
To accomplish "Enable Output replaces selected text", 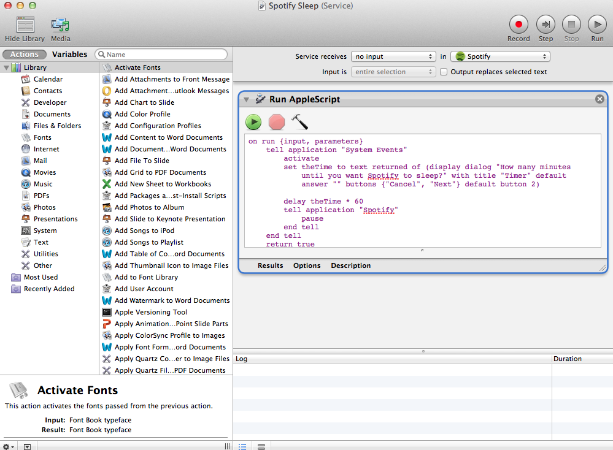I will 444,72.
